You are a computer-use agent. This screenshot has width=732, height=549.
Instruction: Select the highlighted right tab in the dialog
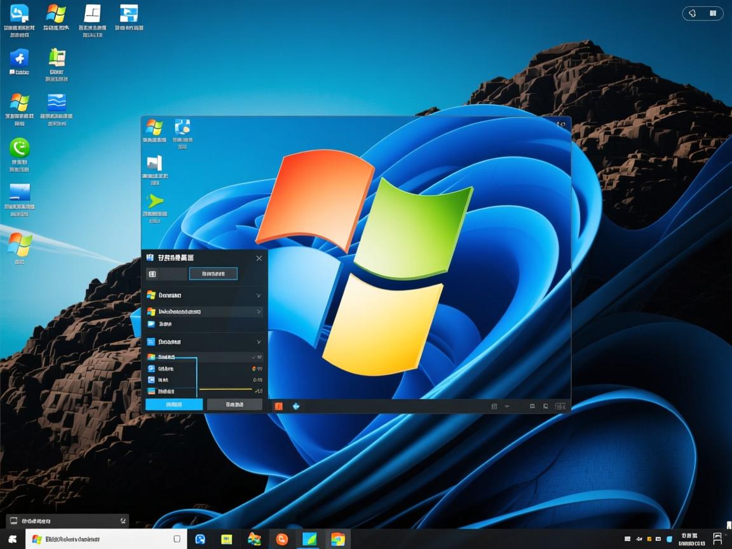click(x=213, y=273)
